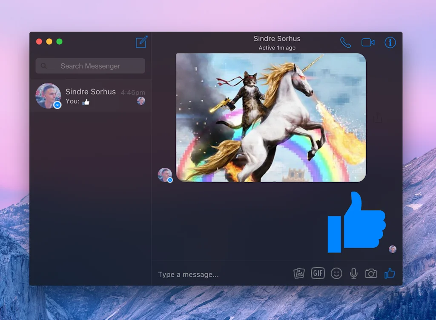Minimize the Messenger window
Image resolution: width=436 pixels, height=320 pixels.
[49, 42]
